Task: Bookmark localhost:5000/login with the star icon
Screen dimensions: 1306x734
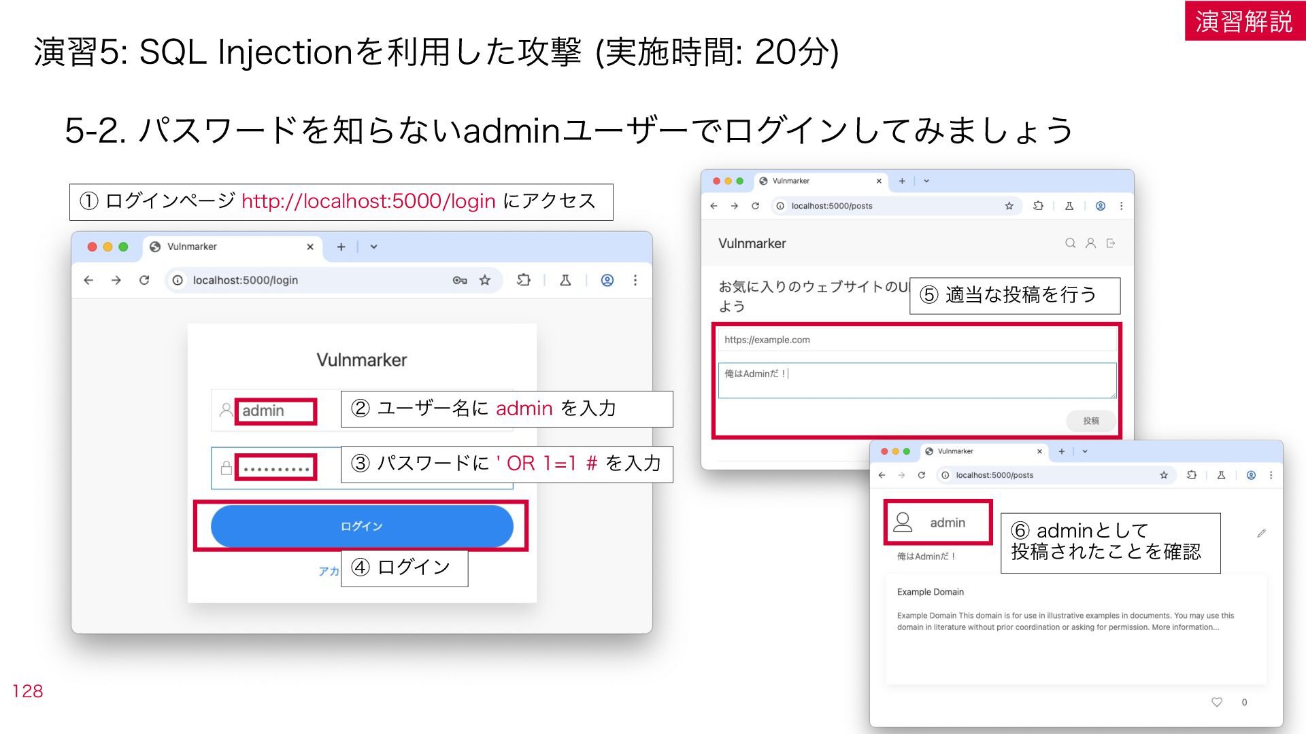Action: (x=485, y=280)
